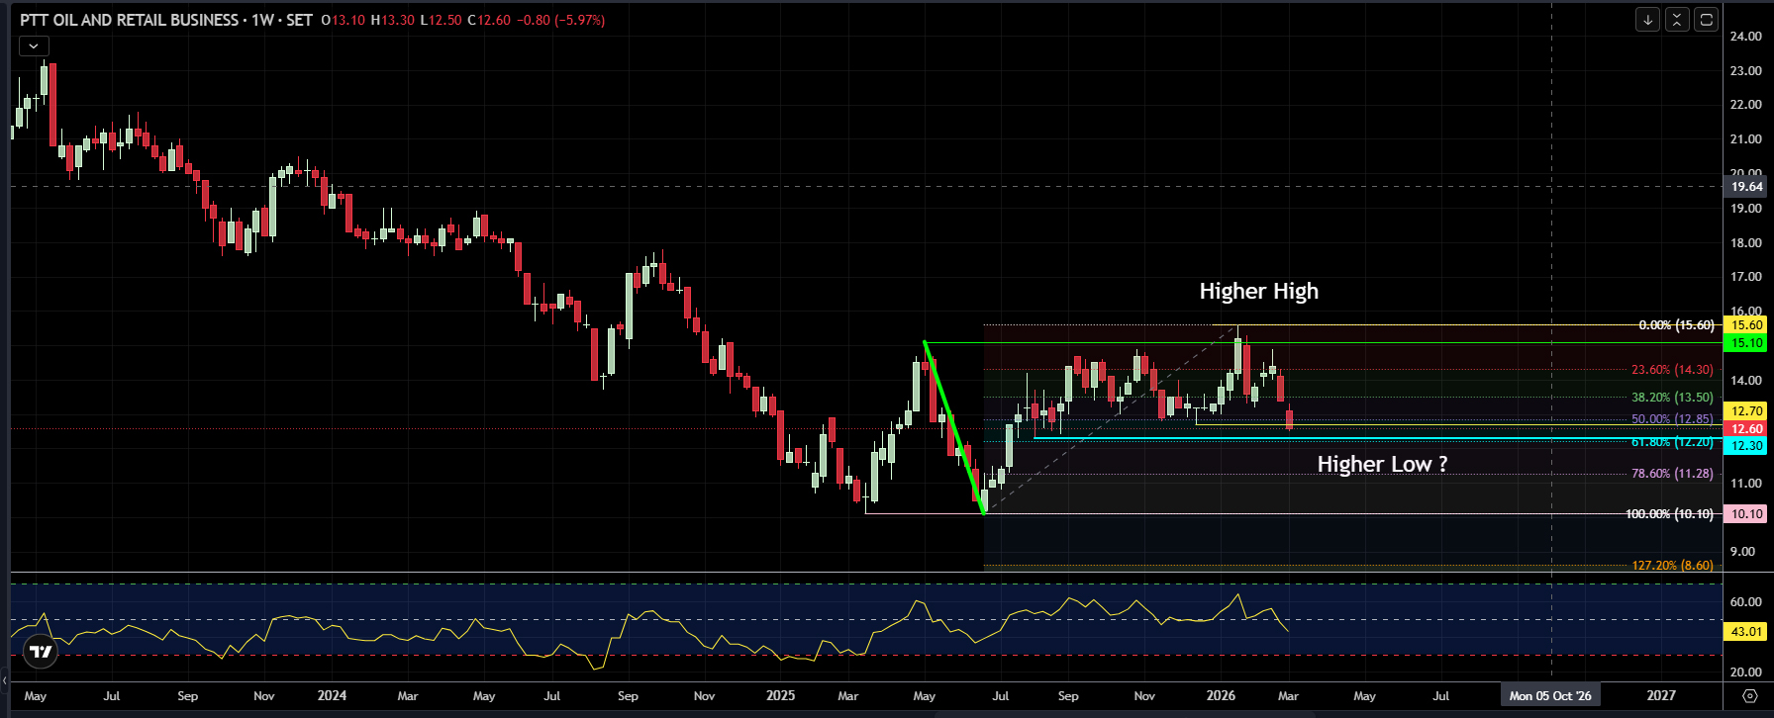
Task: Click the green 15.10 tag on the price axis
Action: click(x=1747, y=343)
